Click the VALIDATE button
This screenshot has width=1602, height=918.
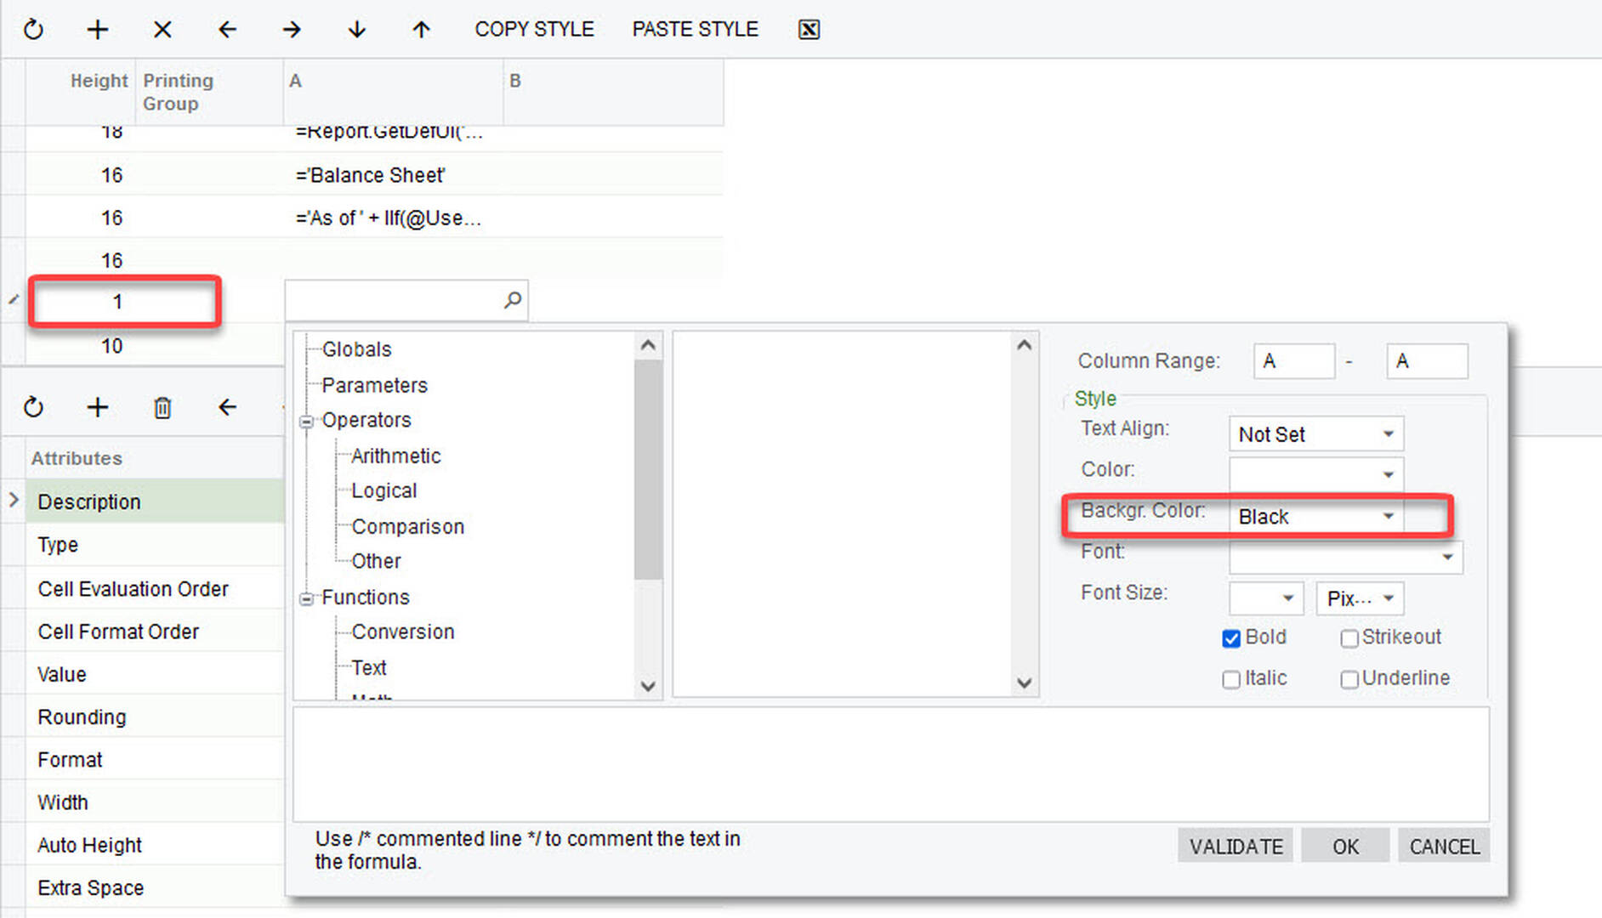pos(1236,847)
